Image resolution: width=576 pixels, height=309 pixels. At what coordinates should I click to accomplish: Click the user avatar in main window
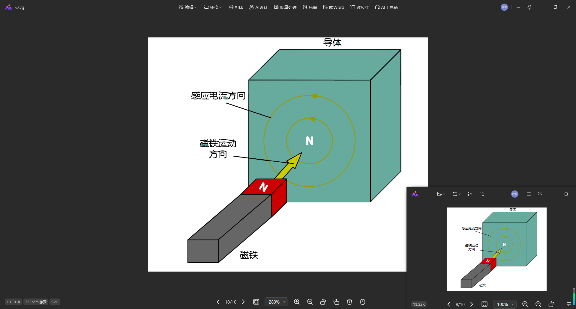coord(504,7)
